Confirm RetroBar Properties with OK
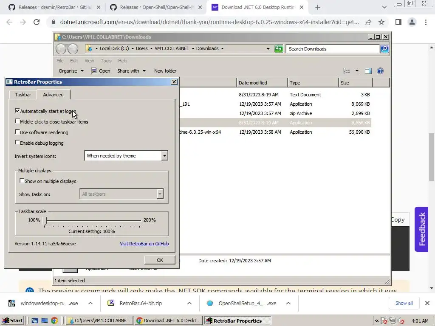The height and width of the screenshot is (326, 435). 160,260
